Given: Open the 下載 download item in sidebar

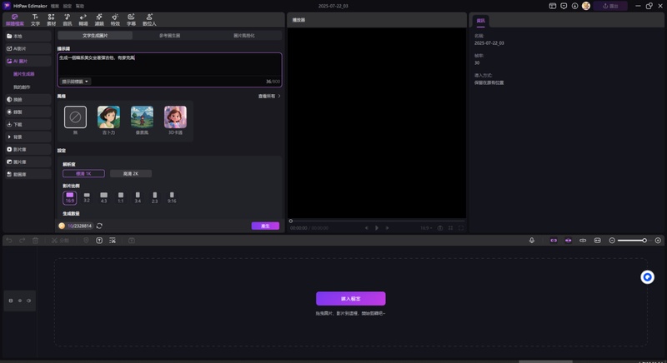Looking at the screenshot, I should pos(28,124).
